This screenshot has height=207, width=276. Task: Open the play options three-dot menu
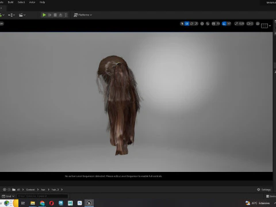(66, 15)
